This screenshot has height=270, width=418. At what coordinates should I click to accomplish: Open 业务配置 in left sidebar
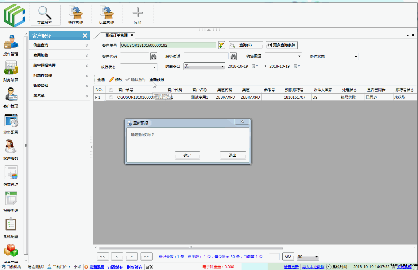[x=11, y=123]
